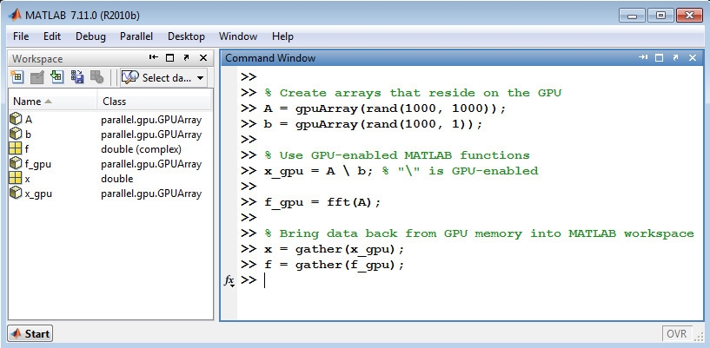The image size is (710, 348).
Task: Click the Import data icon in Workspace toolbar
Action: (56, 77)
